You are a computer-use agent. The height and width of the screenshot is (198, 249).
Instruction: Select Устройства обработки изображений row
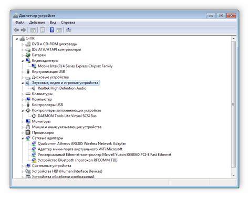click(63, 176)
